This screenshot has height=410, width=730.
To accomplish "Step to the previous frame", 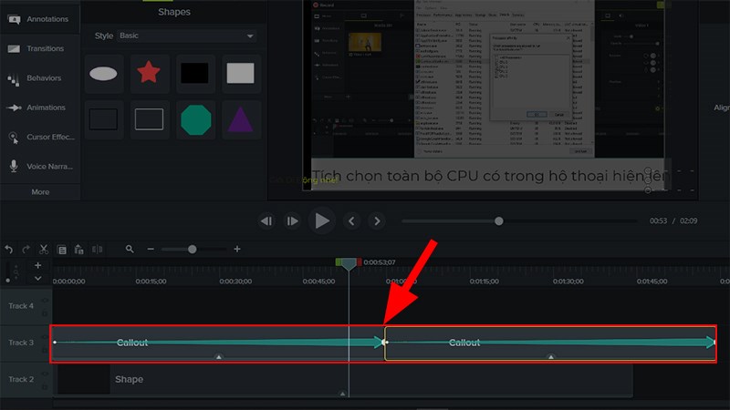I will (352, 220).
